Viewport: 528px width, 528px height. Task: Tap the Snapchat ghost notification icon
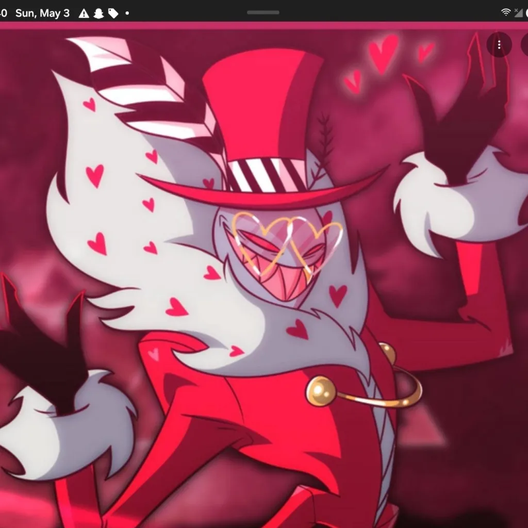(98, 13)
